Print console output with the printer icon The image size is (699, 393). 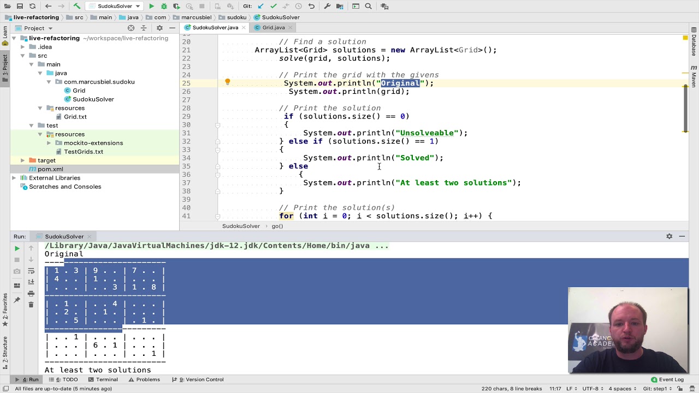point(31,294)
